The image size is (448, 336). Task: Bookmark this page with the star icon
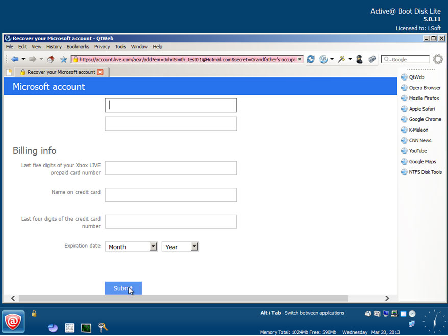coord(63,59)
